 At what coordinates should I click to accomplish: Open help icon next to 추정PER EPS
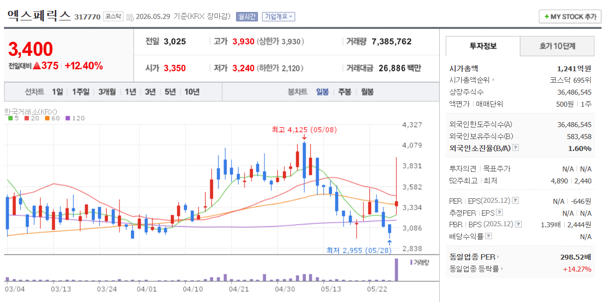pos(499,213)
